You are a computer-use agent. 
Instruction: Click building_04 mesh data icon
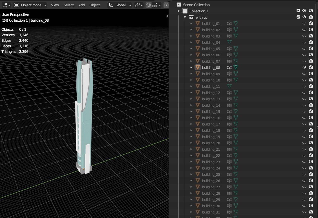(229, 42)
